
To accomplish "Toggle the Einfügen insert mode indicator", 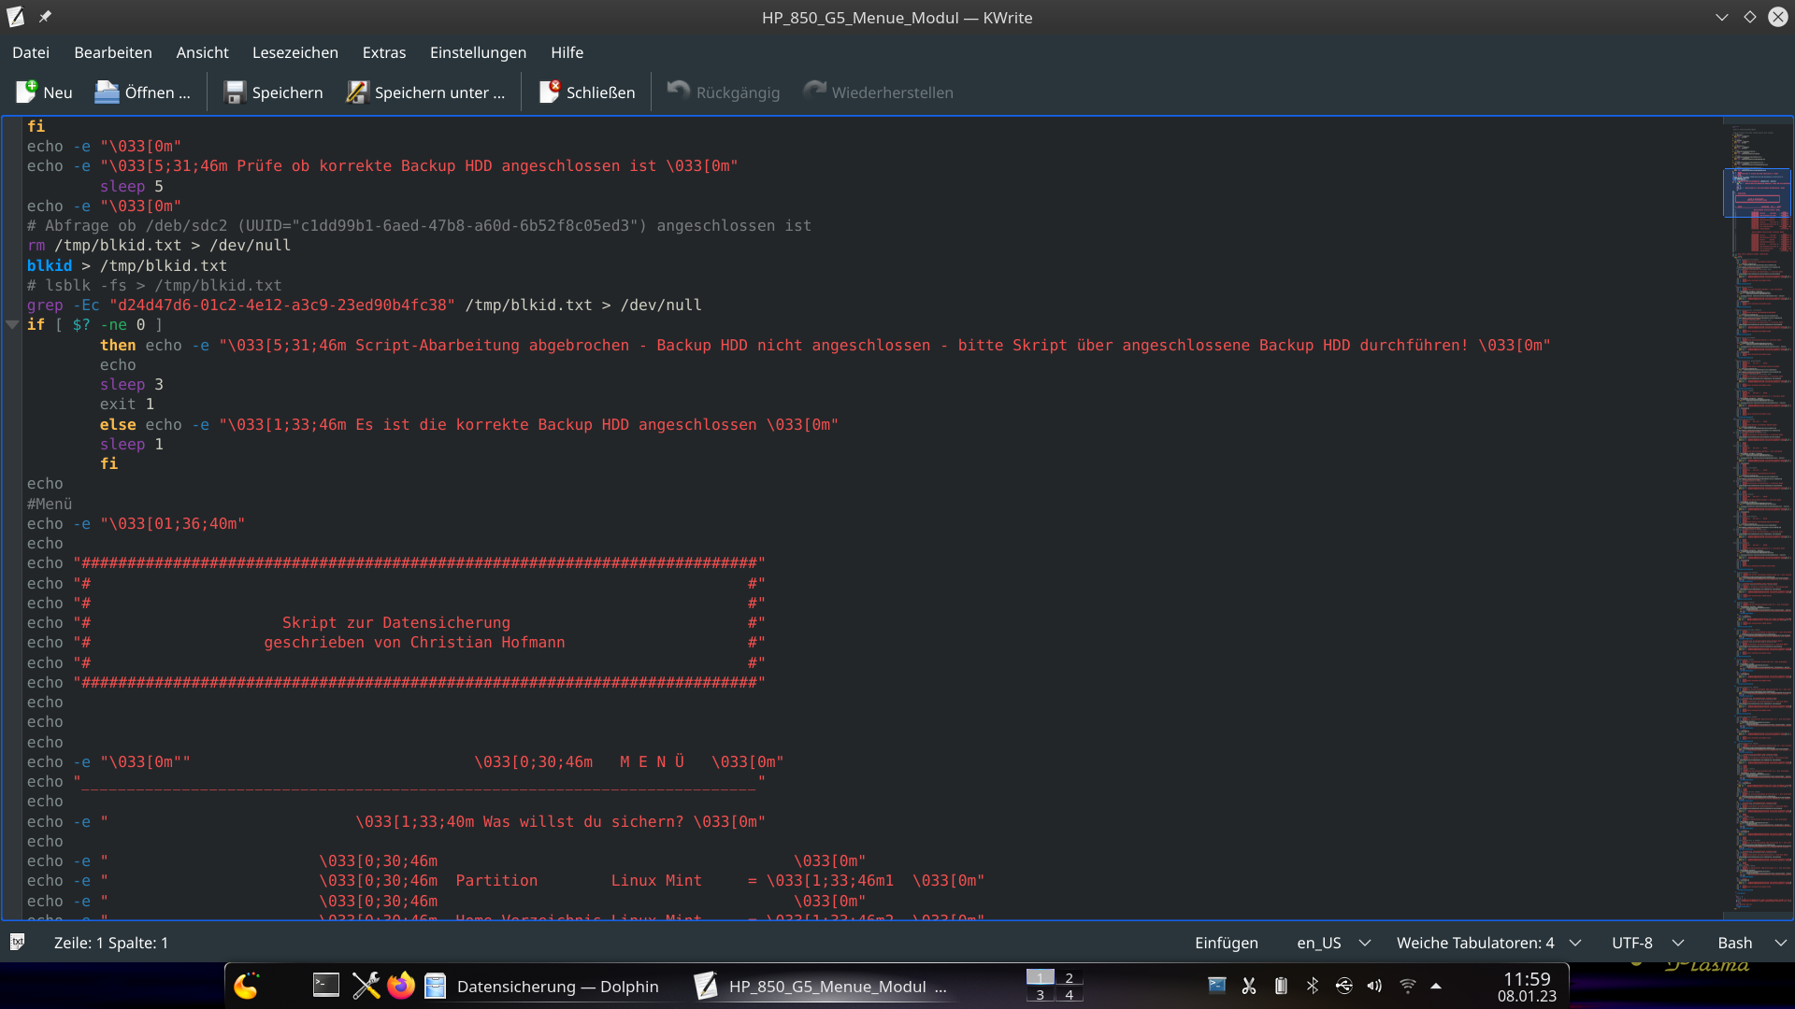I will point(1226,943).
